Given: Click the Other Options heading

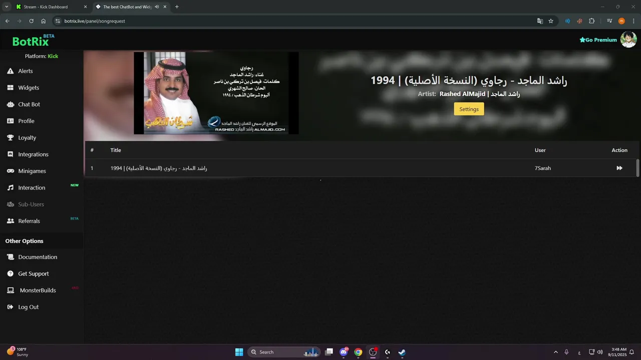Looking at the screenshot, I should point(24,241).
